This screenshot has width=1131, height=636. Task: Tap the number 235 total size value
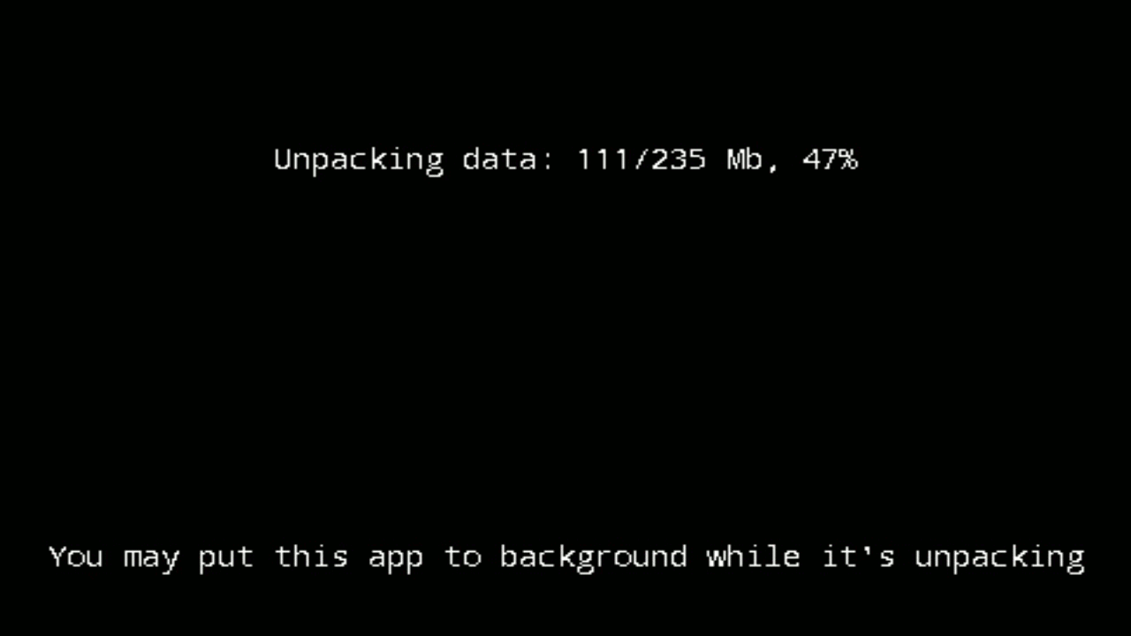pos(679,160)
